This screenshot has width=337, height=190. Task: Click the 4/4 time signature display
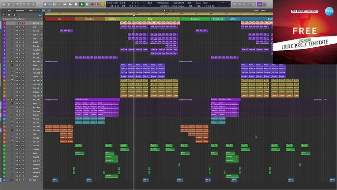click(x=189, y=3)
